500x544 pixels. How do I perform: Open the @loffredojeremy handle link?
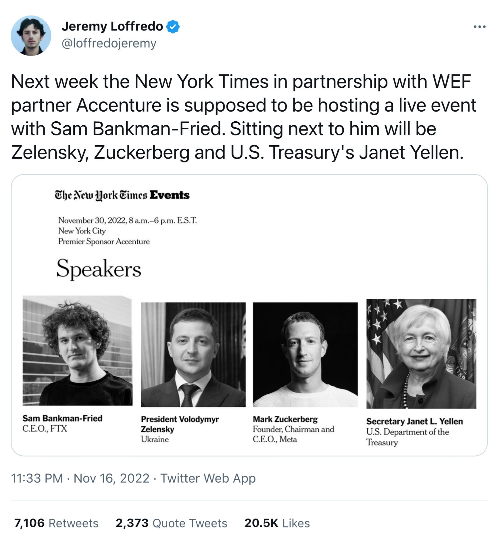pyautogui.click(x=109, y=43)
